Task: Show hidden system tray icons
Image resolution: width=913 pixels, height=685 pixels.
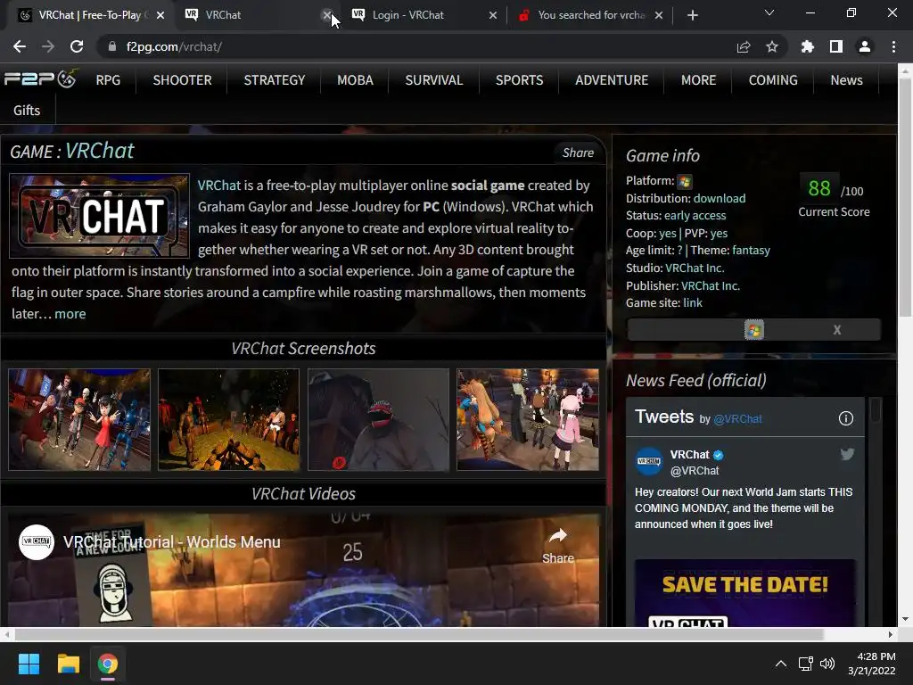Action: click(781, 664)
